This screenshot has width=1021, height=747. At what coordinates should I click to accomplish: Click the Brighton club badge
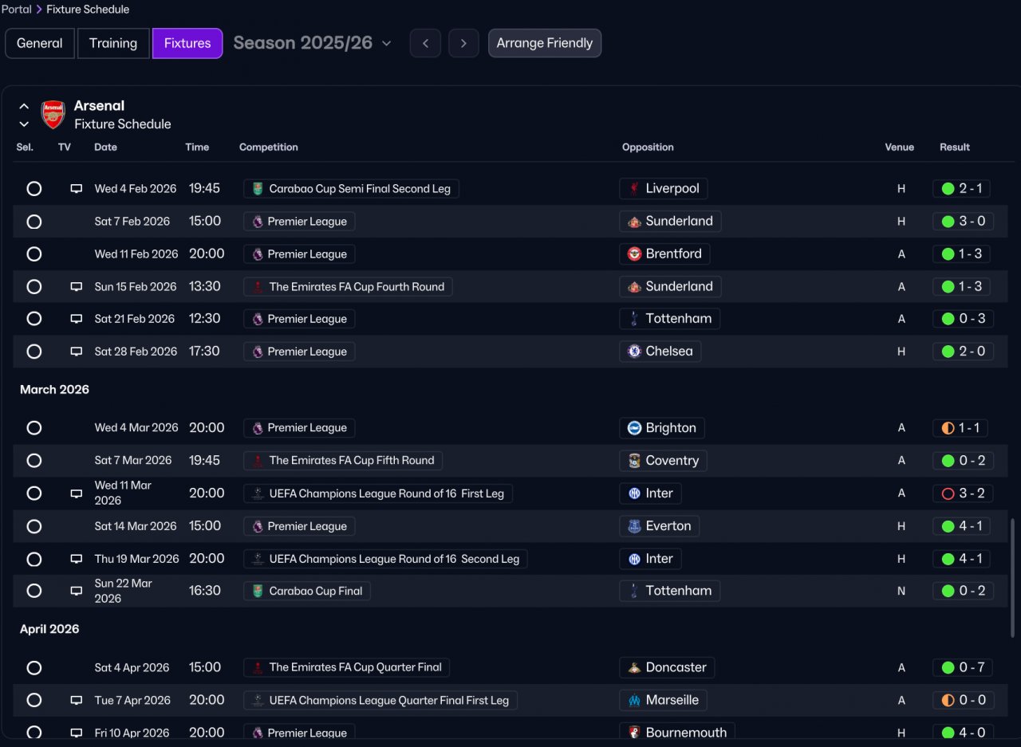pyautogui.click(x=634, y=428)
